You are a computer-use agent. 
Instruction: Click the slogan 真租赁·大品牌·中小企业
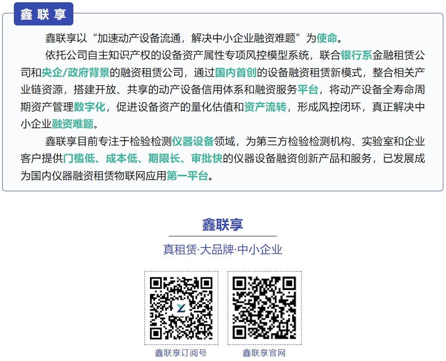point(223,249)
